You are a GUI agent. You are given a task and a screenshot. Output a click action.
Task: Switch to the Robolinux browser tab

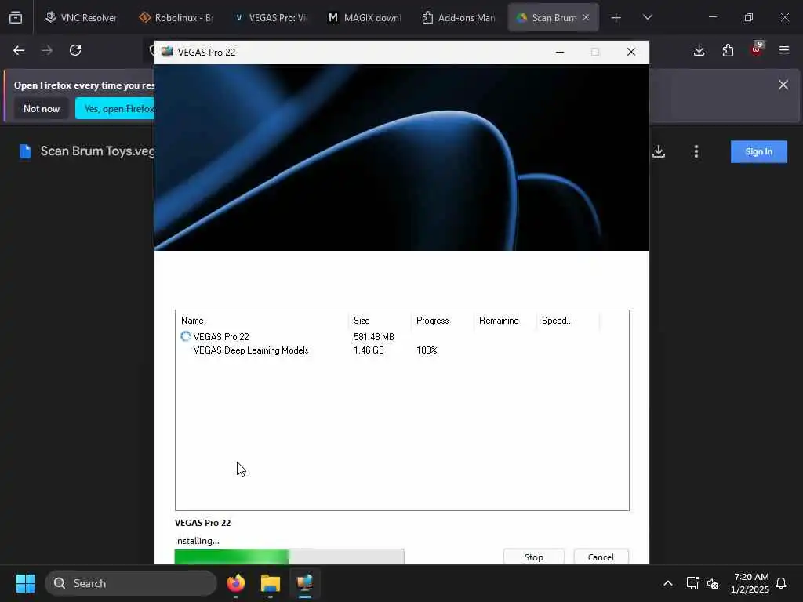pyautogui.click(x=176, y=17)
